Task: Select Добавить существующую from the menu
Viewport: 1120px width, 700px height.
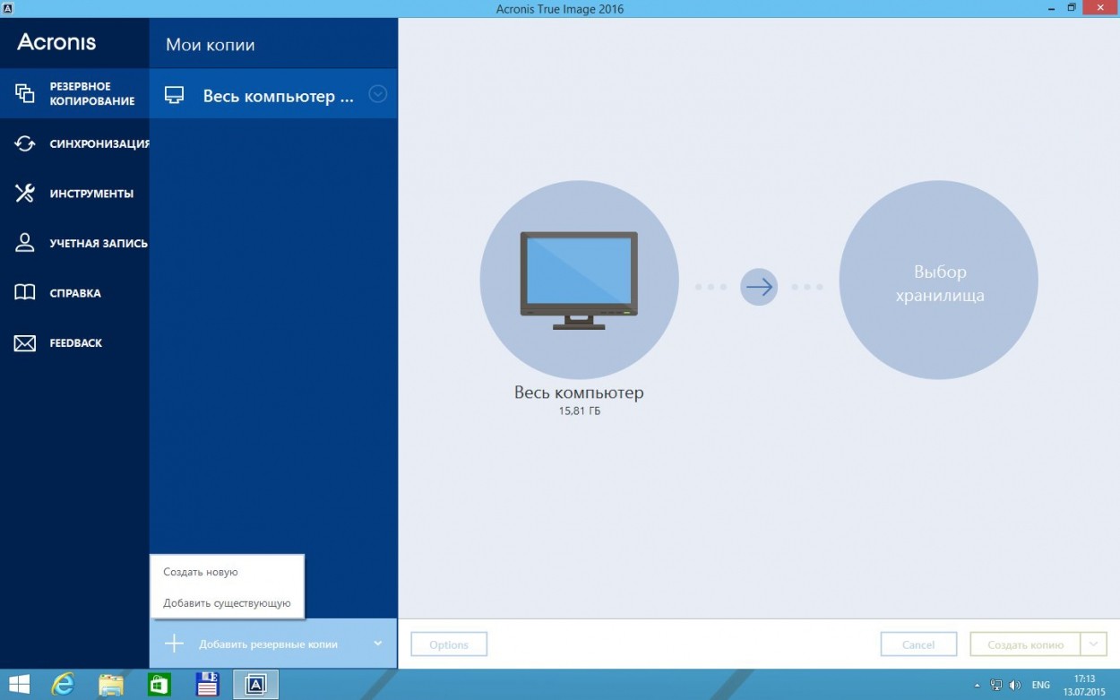Action: 227,602
